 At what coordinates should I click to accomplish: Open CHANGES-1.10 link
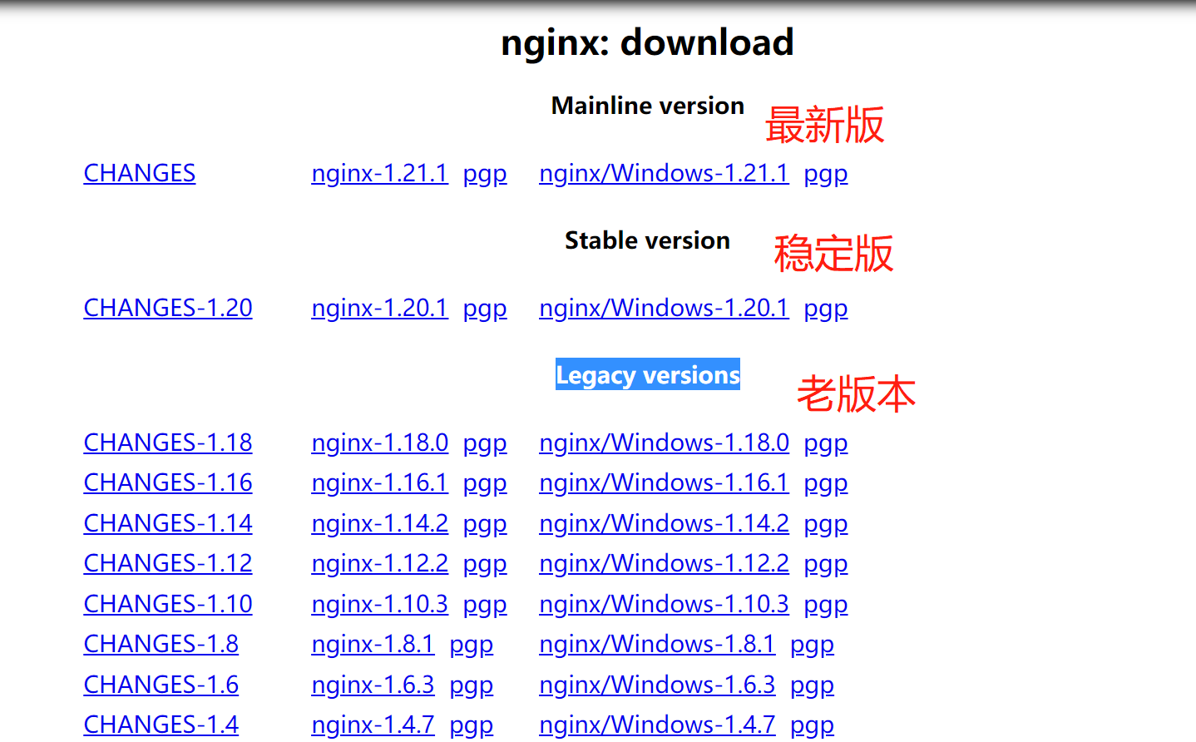(168, 604)
